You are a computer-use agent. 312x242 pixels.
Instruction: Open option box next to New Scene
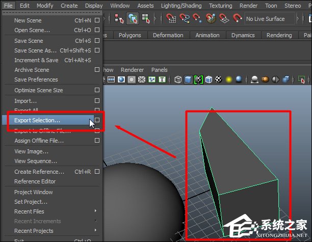(97, 21)
